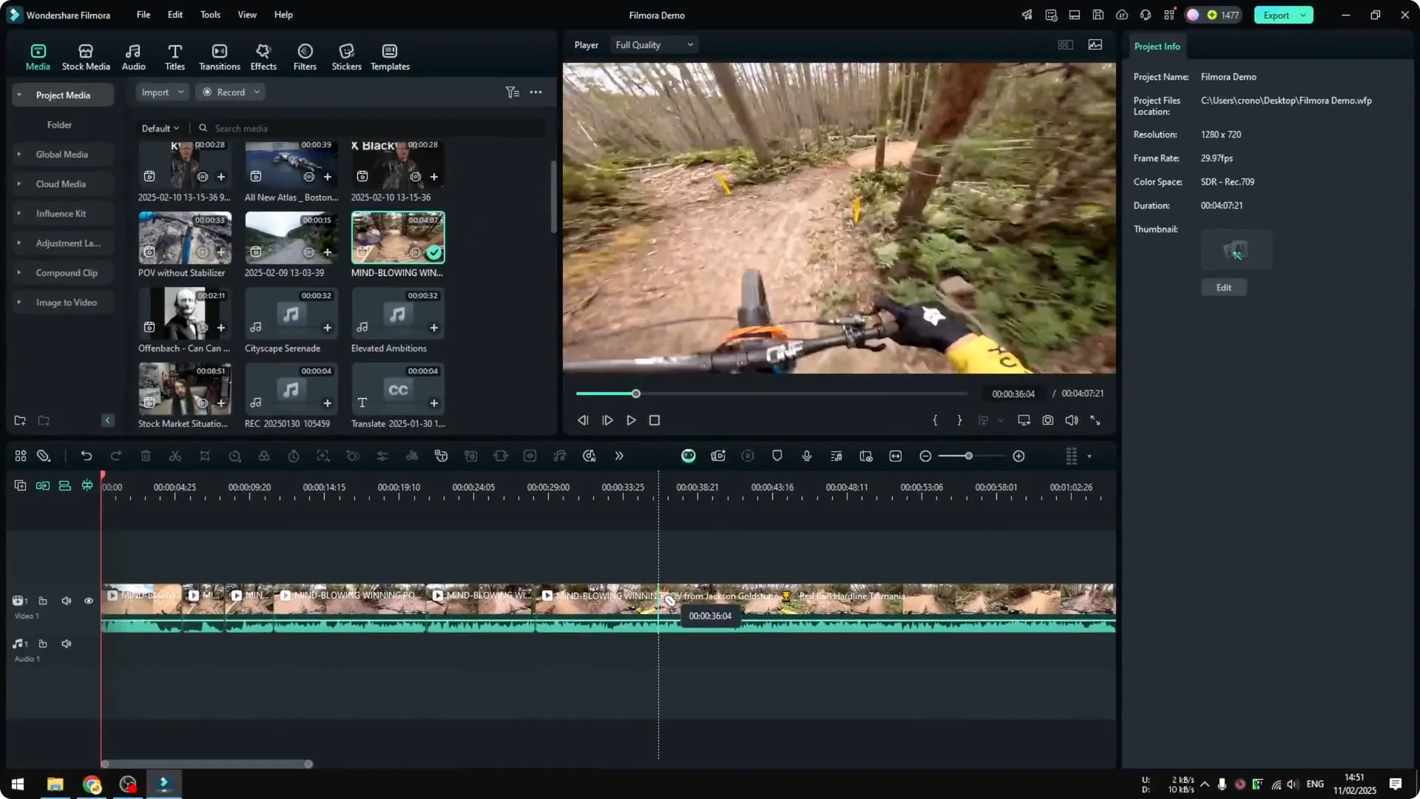Hide the Video 1 track with eye toggle
The width and height of the screenshot is (1420, 799).
pyautogui.click(x=88, y=601)
